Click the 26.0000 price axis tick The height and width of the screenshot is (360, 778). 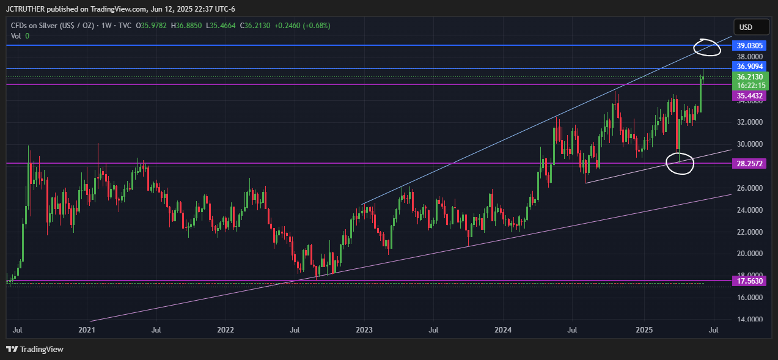(x=749, y=188)
